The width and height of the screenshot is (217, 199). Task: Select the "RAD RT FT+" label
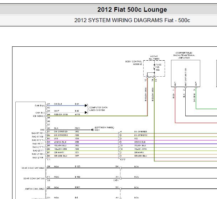tap(38, 140)
